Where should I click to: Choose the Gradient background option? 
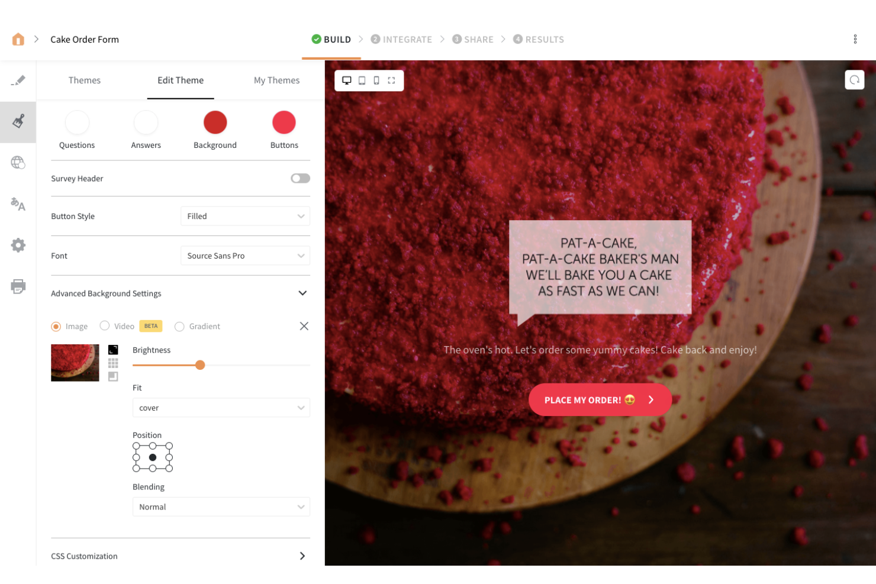click(179, 326)
